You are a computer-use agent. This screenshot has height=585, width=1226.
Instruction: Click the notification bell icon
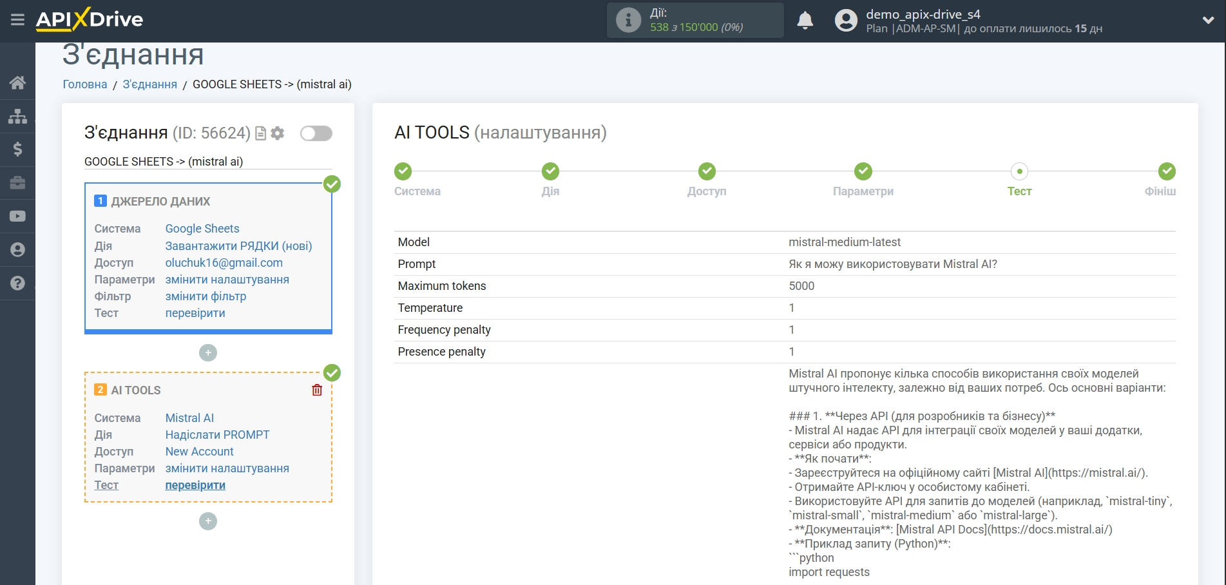805,21
